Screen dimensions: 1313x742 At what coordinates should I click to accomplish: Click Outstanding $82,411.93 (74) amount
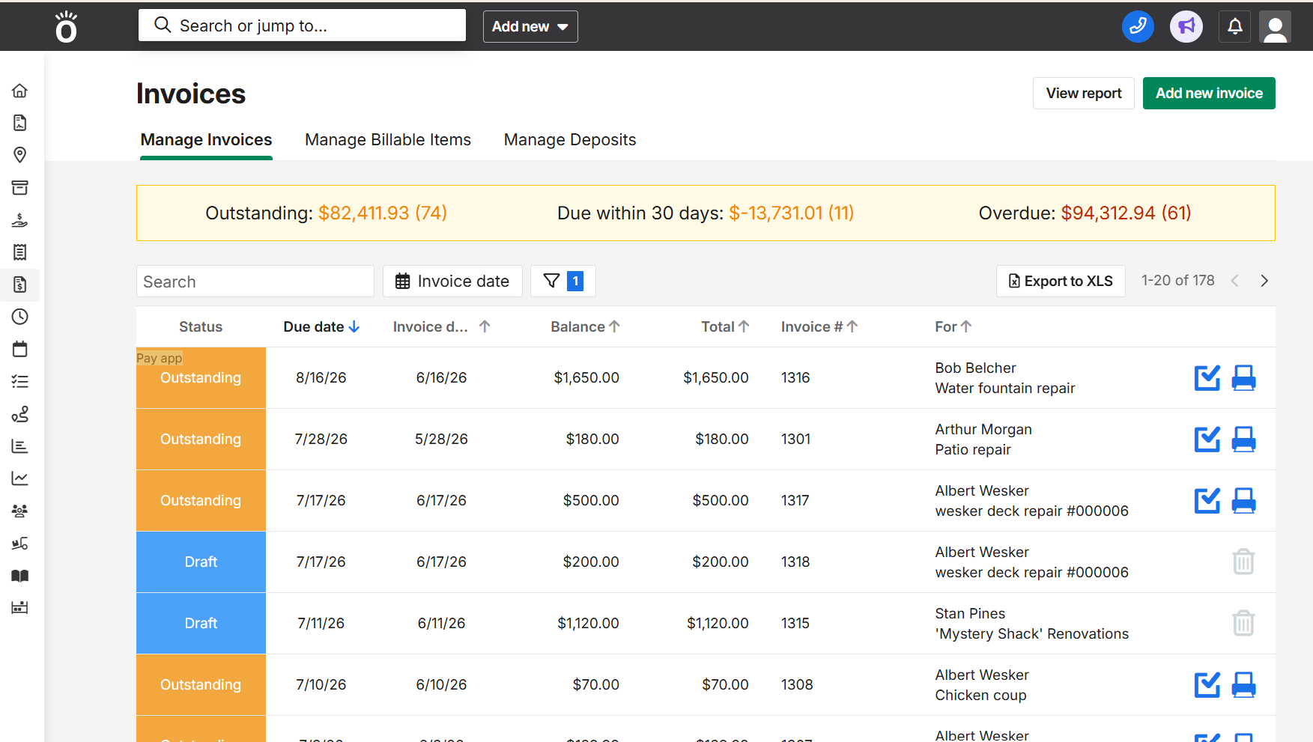tap(383, 213)
